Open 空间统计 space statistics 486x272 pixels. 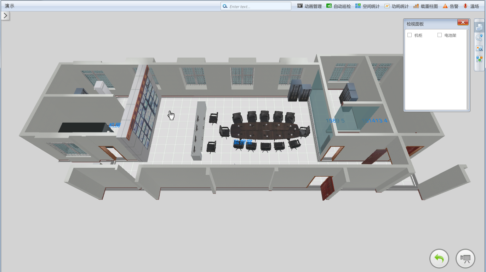367,6
